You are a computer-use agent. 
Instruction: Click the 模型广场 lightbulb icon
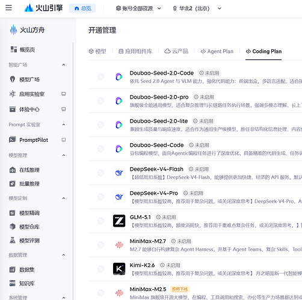tap(13, 79)
